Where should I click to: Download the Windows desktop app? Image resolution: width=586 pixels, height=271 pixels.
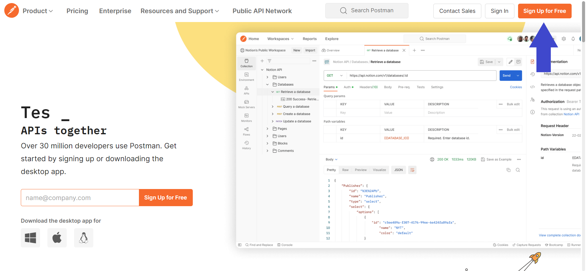tap(30, 238)
